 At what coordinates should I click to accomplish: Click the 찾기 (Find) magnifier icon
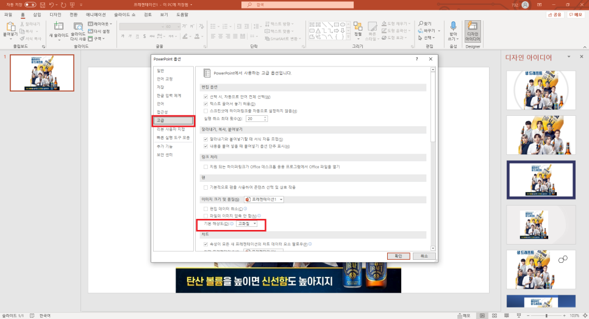coord(421,24)
